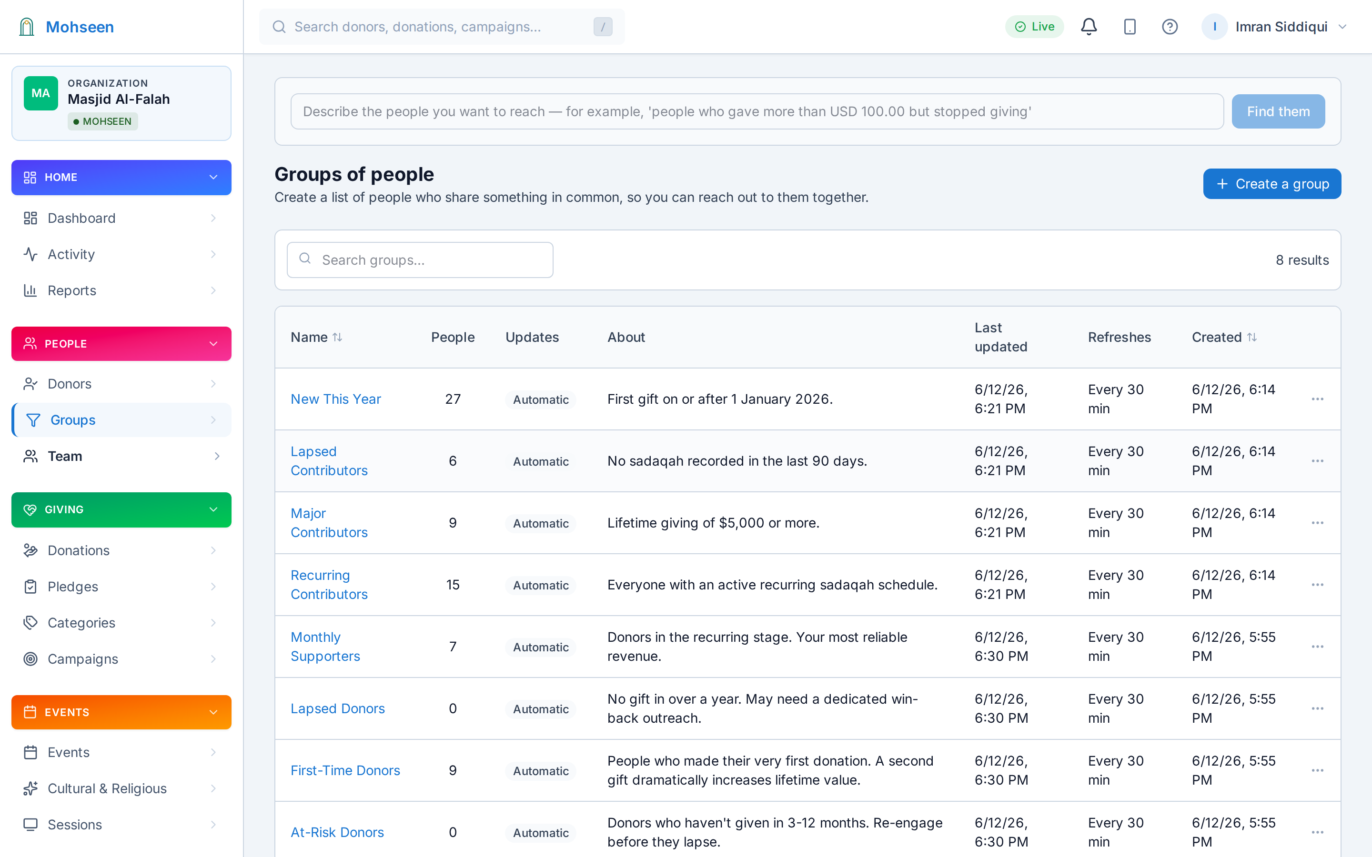Open the help question mark icon
1372x857 pixels.
click(x=1170, y=27)
